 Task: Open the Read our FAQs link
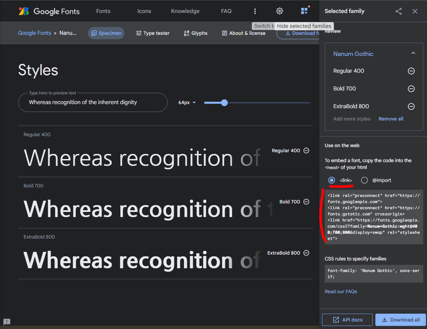[x=341, y=291]
